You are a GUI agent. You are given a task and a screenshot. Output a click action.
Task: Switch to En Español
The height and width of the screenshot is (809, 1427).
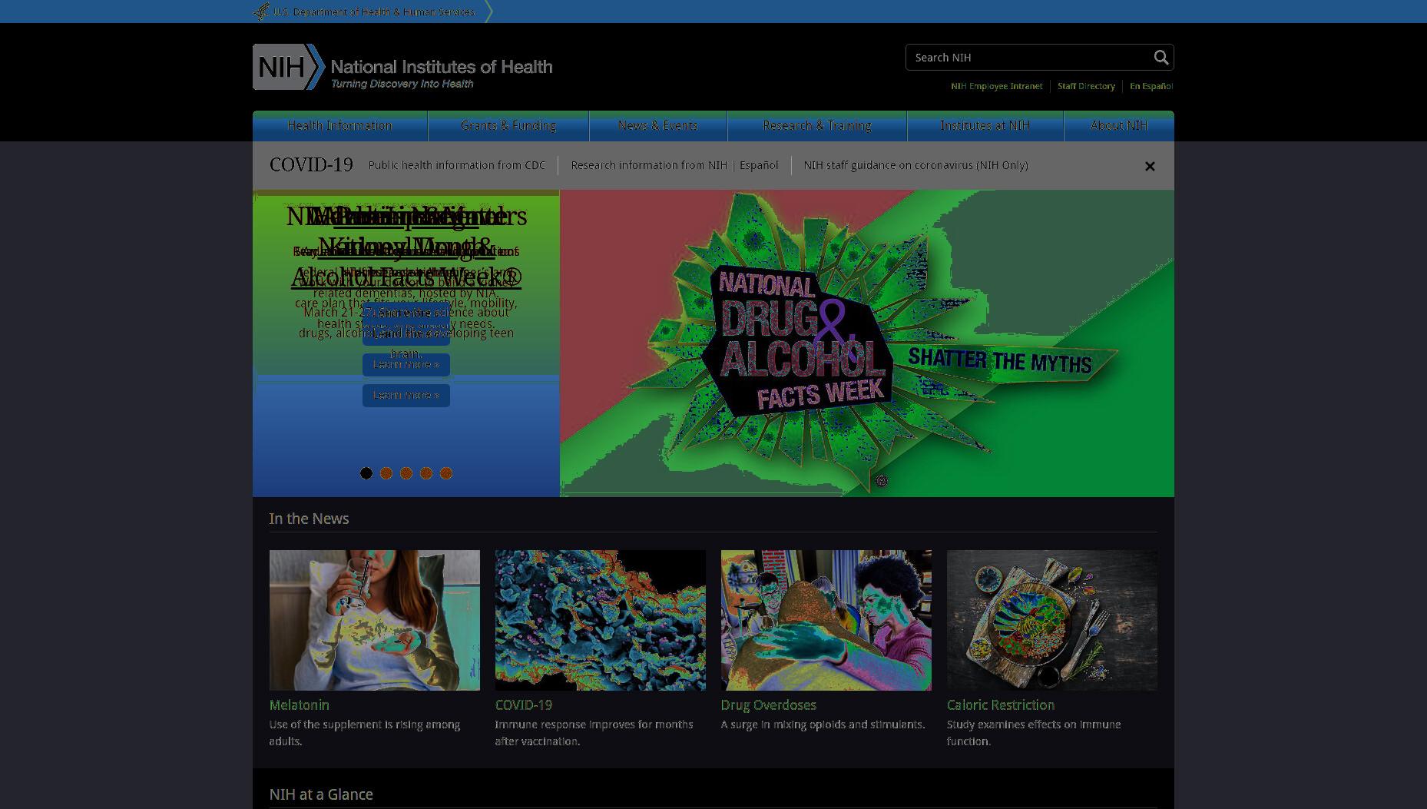(1151, 86)
